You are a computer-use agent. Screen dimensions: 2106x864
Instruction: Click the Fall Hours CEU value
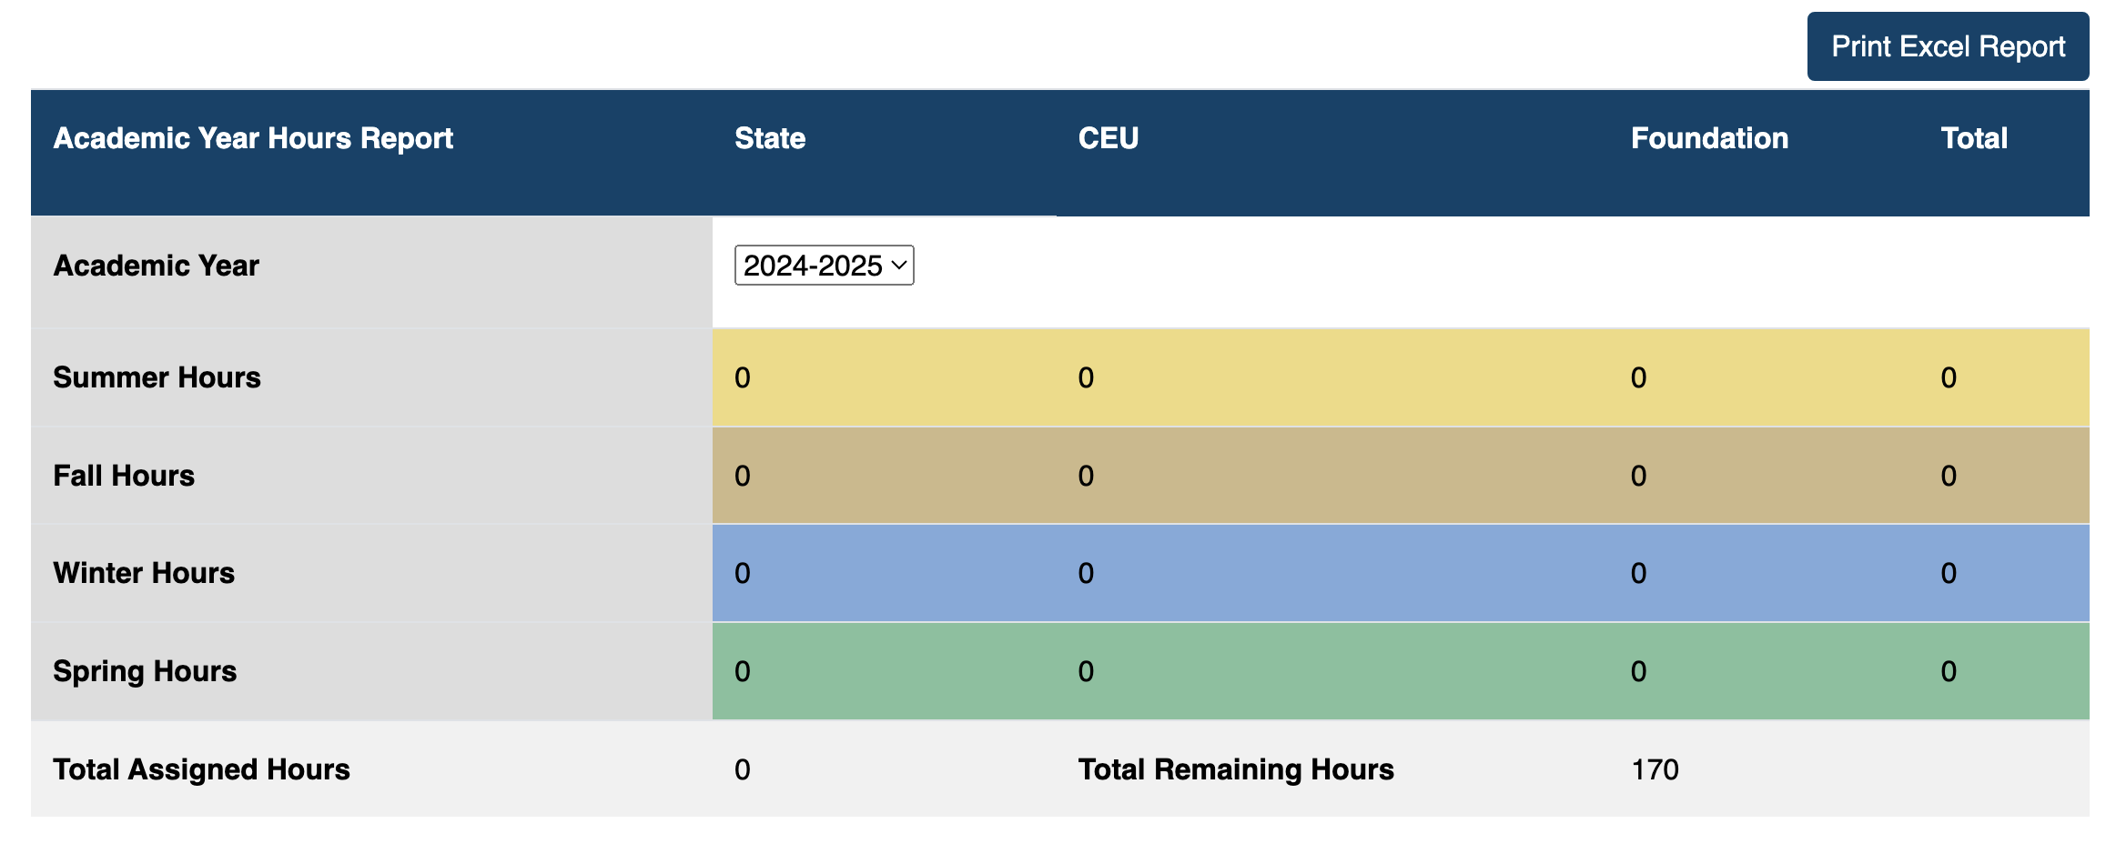click(1085, 475)
